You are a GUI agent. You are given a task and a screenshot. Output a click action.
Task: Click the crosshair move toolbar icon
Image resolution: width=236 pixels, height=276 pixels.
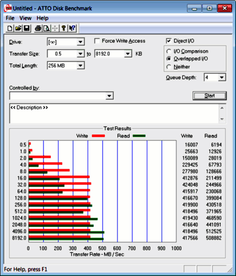click(x=55, y=28)
